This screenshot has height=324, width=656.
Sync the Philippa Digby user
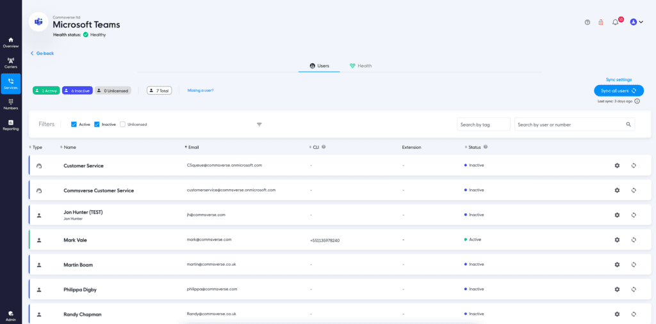[x=634, y=289]
